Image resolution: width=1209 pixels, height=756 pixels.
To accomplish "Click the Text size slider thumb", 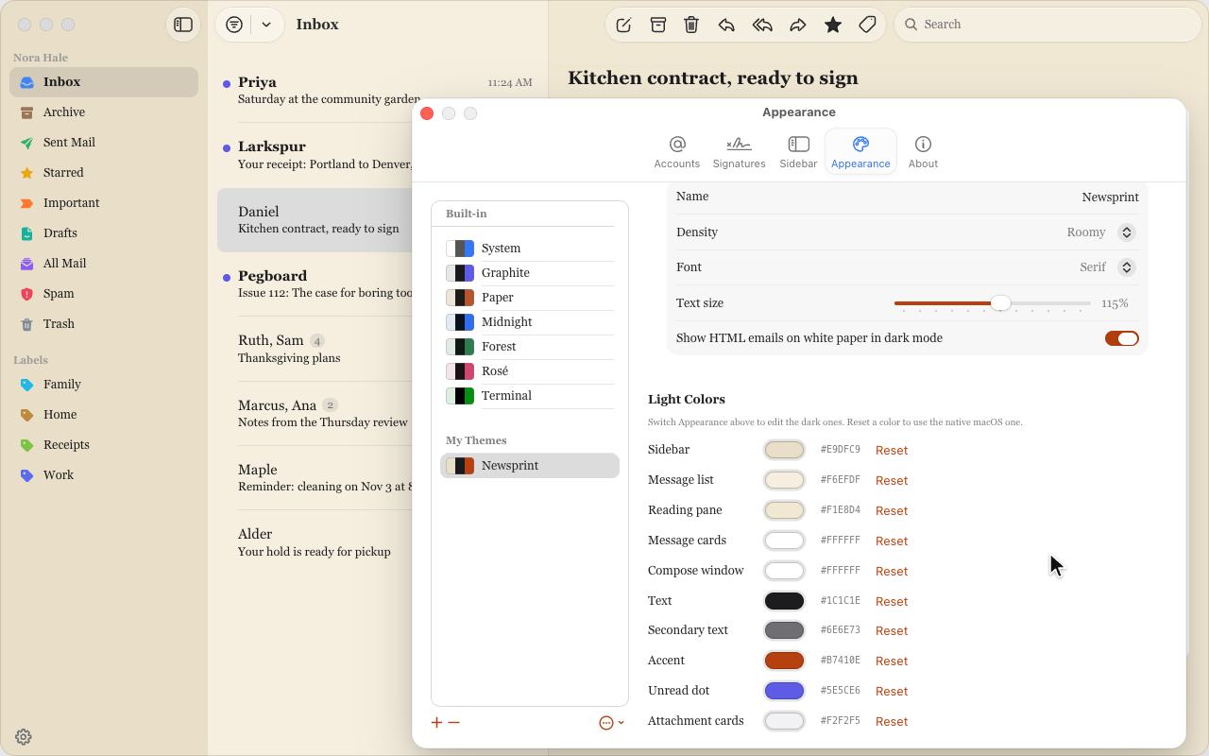I will 1001,303.
